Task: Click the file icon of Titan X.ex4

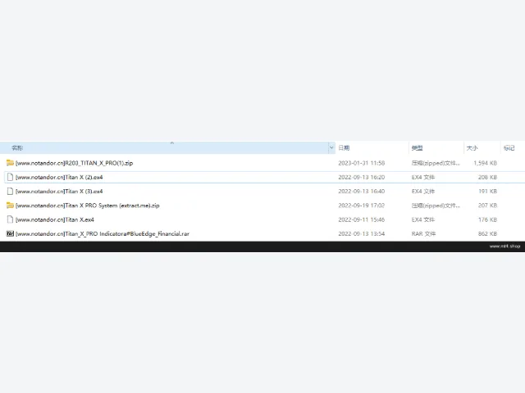Action: click(x=10, y=219)
